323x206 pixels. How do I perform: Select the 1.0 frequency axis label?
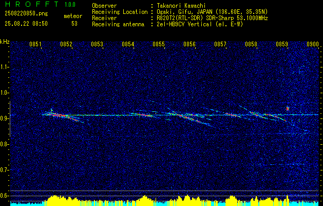click(4, 93)
